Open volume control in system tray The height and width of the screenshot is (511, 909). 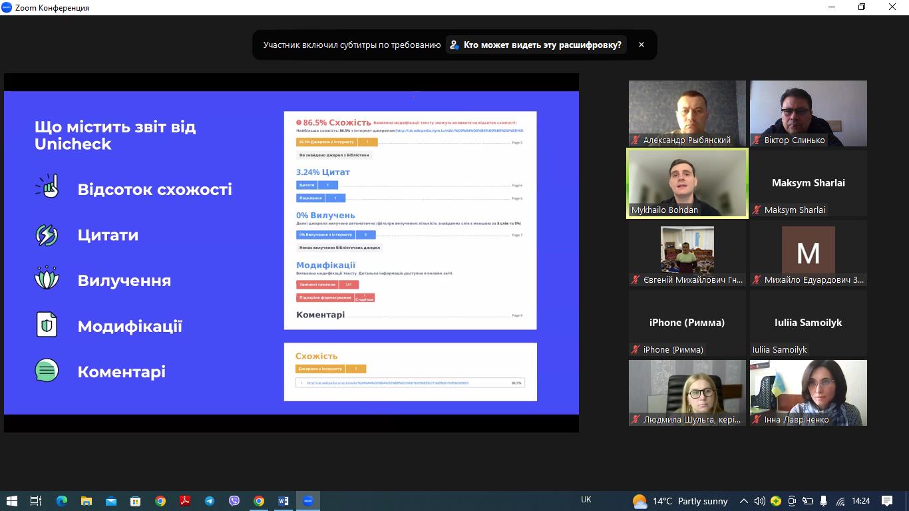click(760, 501)
